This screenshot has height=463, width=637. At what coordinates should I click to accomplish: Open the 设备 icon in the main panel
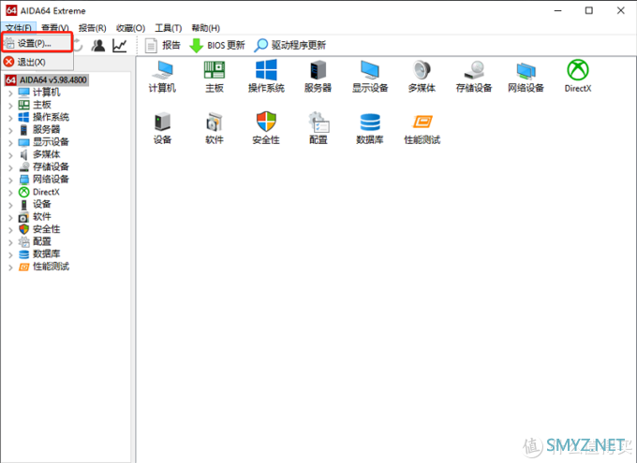tap(162, 128)
